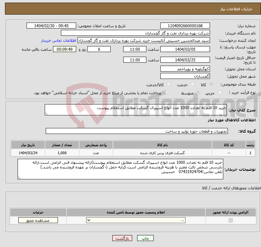Click the delivery province field کهگیلویه و بویراحمد
The height and width of the screenshot is (247, 261).
pos(185,69)
